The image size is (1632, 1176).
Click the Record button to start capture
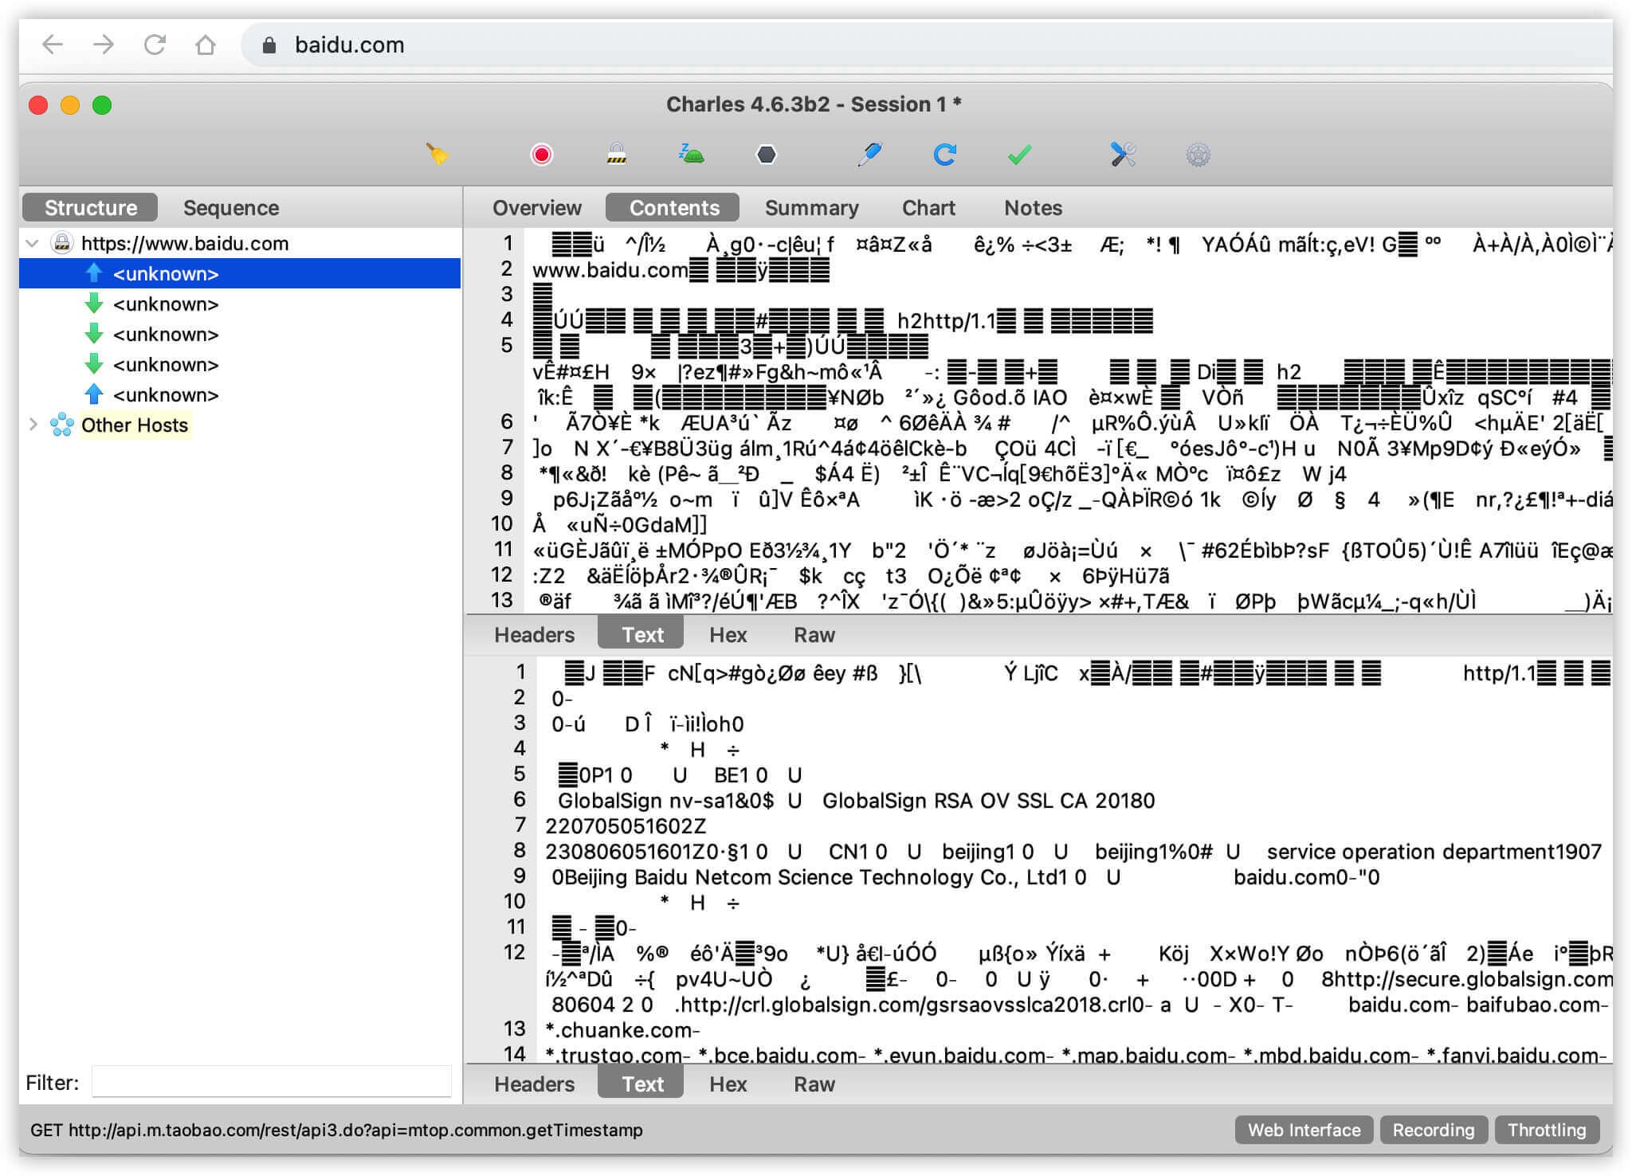click(x=541, y=153)
